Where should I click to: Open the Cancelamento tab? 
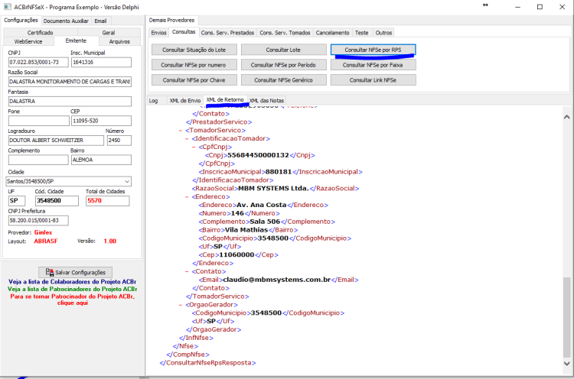tap(332, 33)
